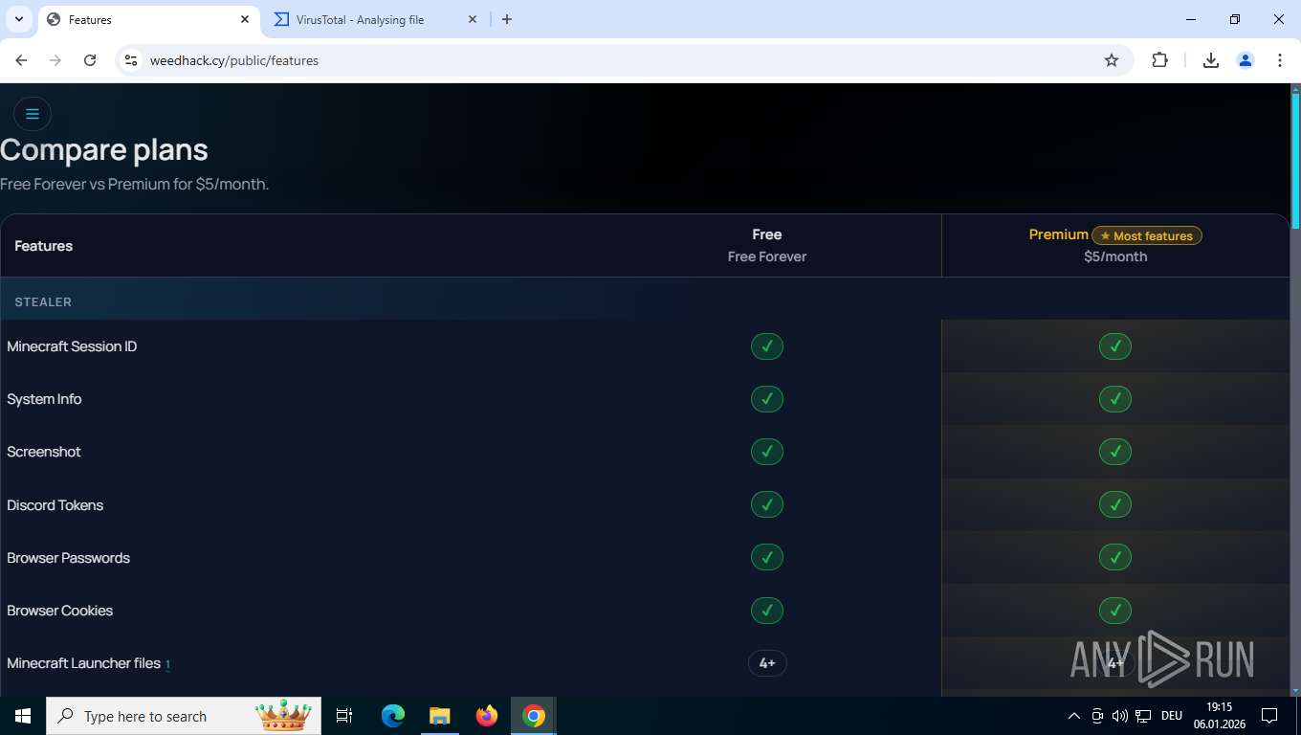This screenshot has width=1301, height=735.
Task: Click Premium checkmark for Minecraft Session ID
Action: tap(1115, 346)
